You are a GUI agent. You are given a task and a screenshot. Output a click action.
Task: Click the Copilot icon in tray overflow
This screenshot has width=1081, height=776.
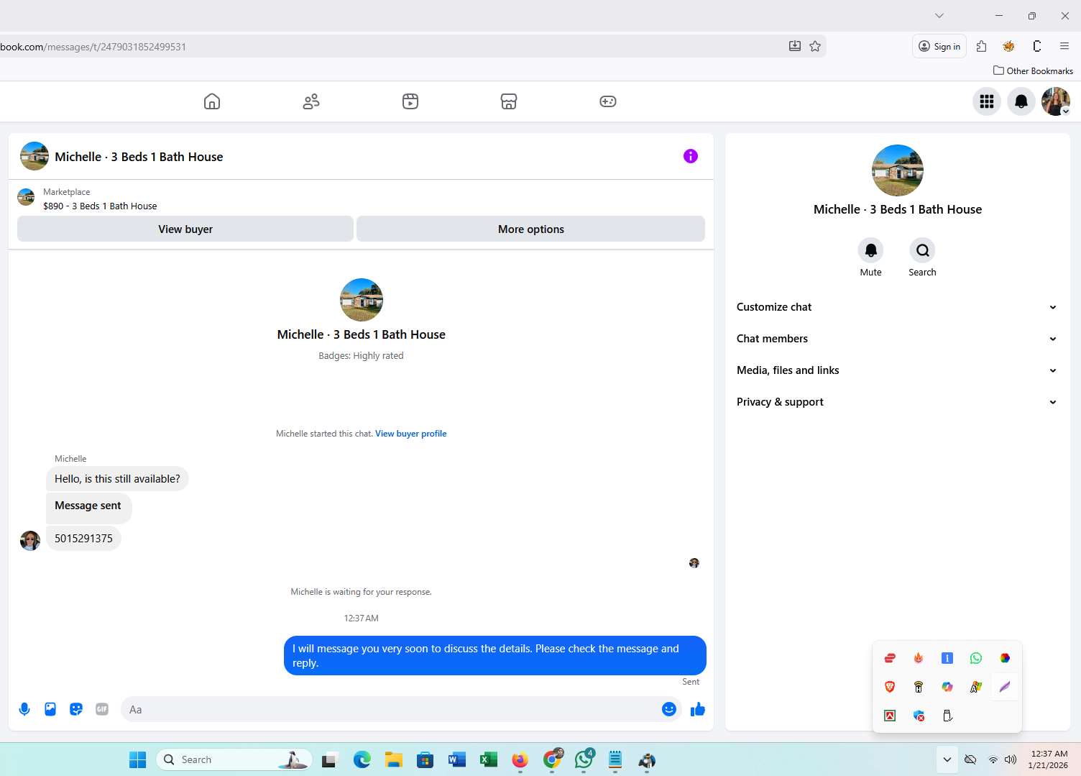(947, 687)
